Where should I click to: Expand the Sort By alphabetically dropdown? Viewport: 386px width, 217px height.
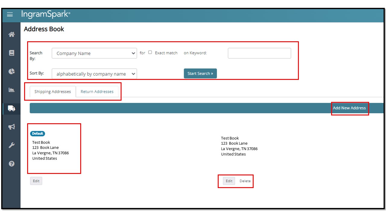pos(94,74)
